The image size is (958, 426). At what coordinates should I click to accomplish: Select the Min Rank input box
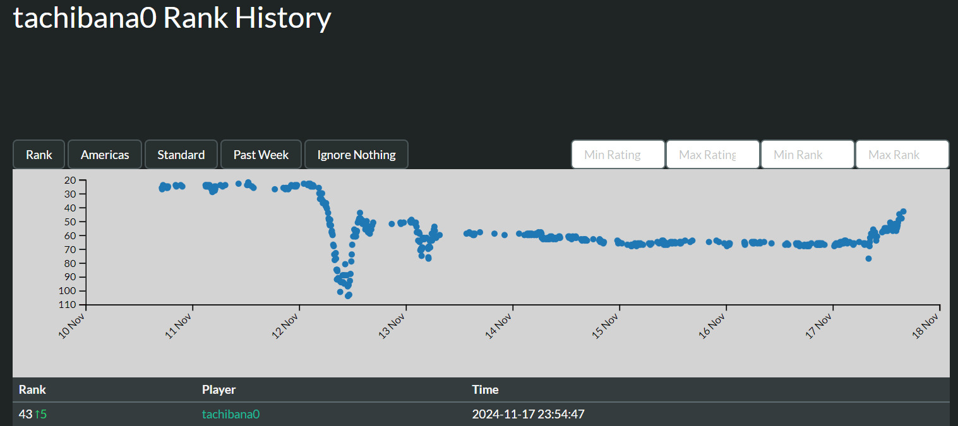pos(807,155)
